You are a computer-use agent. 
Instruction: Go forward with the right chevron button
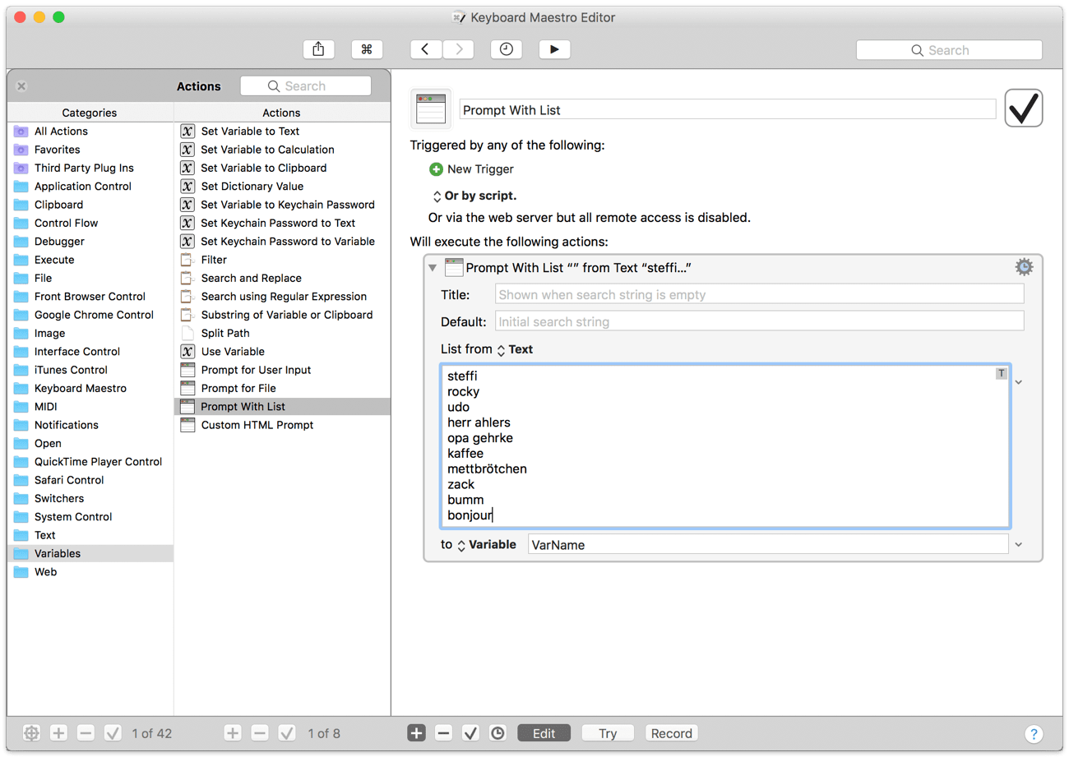click(x=458, y=49)
